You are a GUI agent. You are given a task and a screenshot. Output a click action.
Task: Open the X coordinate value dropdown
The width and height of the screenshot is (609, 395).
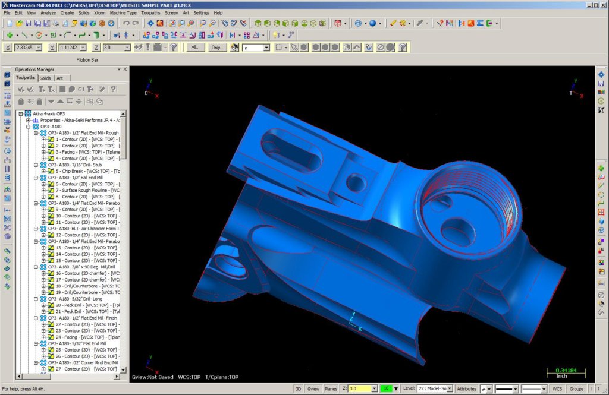tap(39, 48)
